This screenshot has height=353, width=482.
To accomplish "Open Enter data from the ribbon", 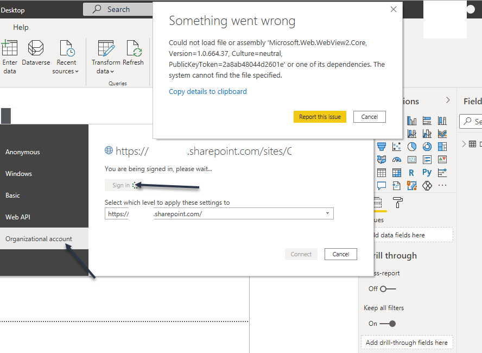I will (9, 57).
